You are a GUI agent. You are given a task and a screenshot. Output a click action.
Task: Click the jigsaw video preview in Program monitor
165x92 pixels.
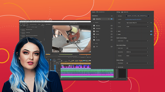pyautogui.click(x=71, y=39)
